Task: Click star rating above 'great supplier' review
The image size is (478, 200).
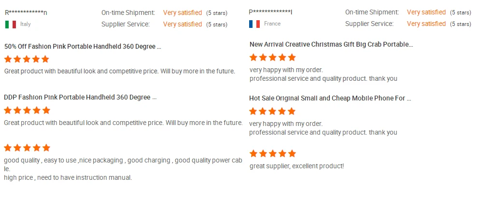Action: (x=272, y=154)
